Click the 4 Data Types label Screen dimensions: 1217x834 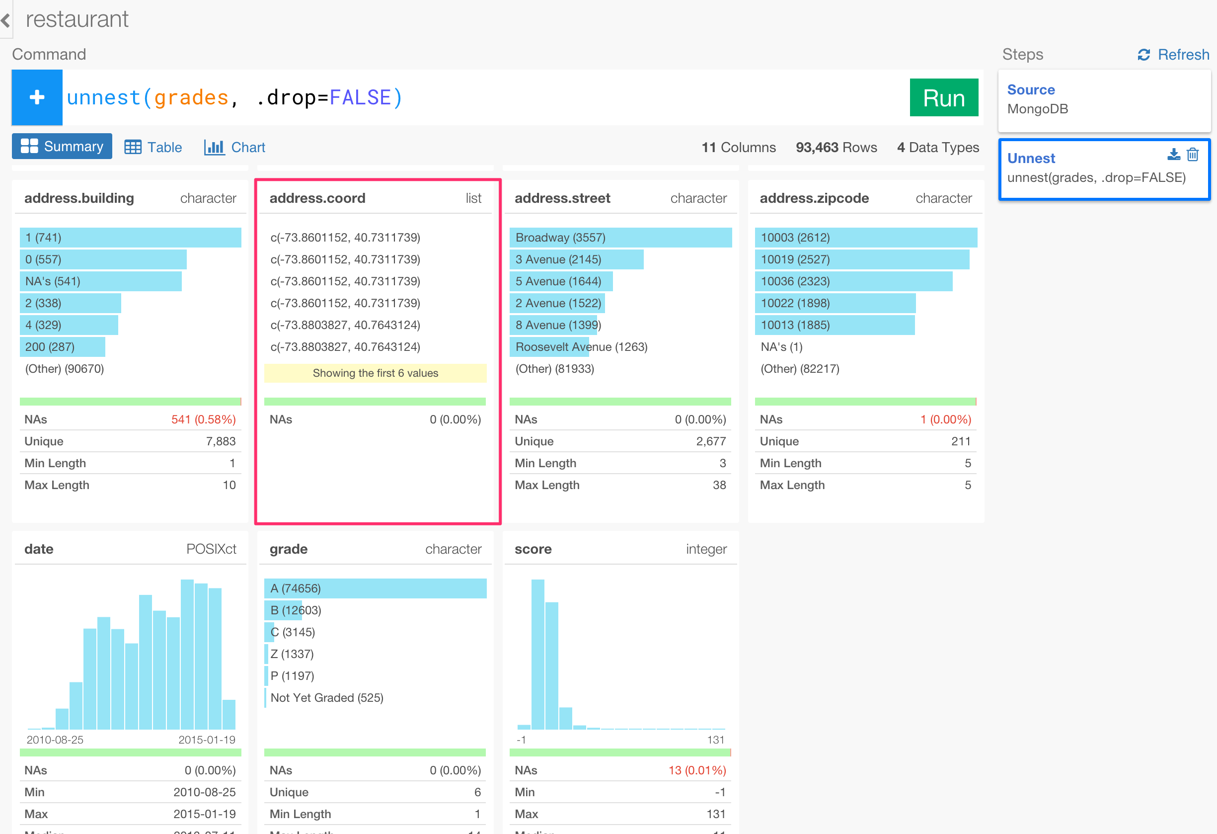pyautogui.click(x=938, y=147)
